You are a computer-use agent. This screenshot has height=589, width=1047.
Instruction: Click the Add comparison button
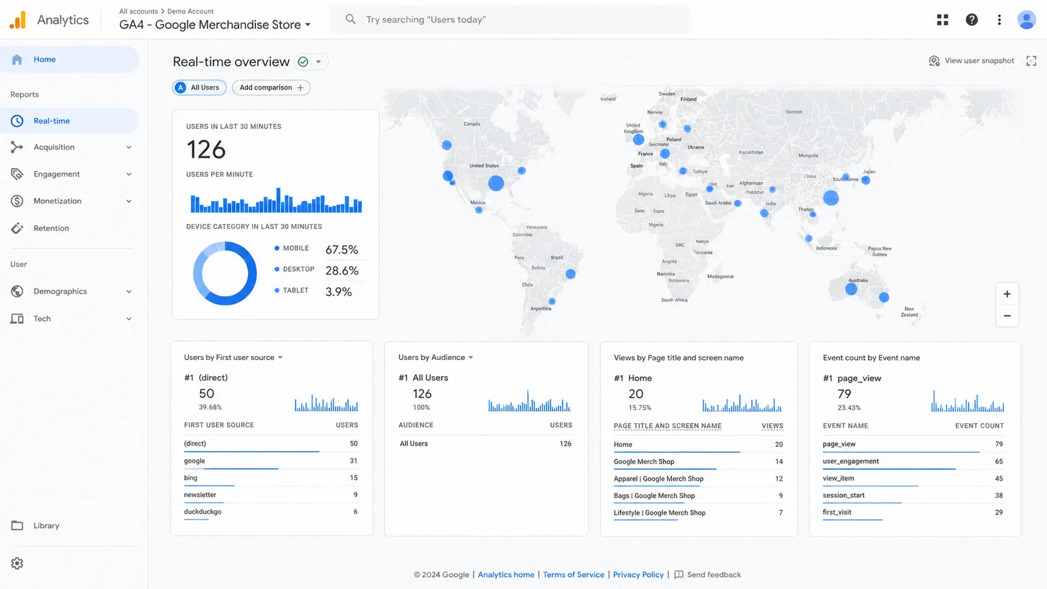[x=271, y=88]
